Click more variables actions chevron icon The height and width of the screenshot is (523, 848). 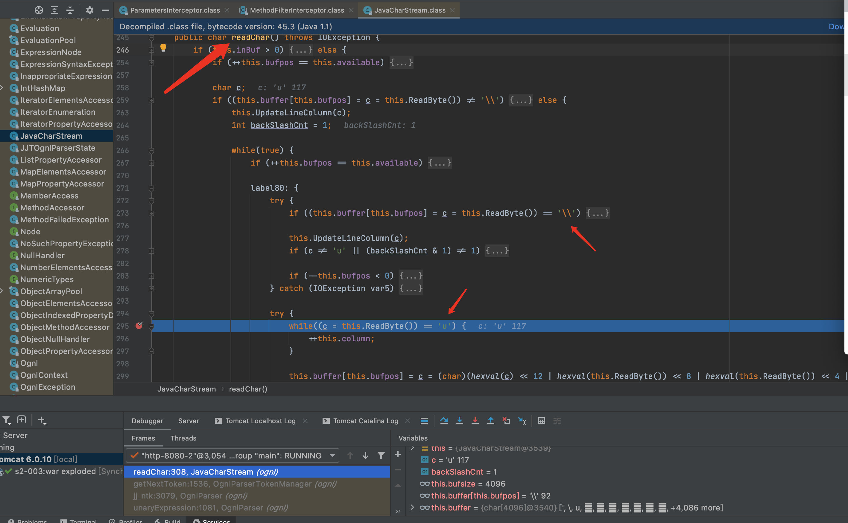[x=398, y=511]
